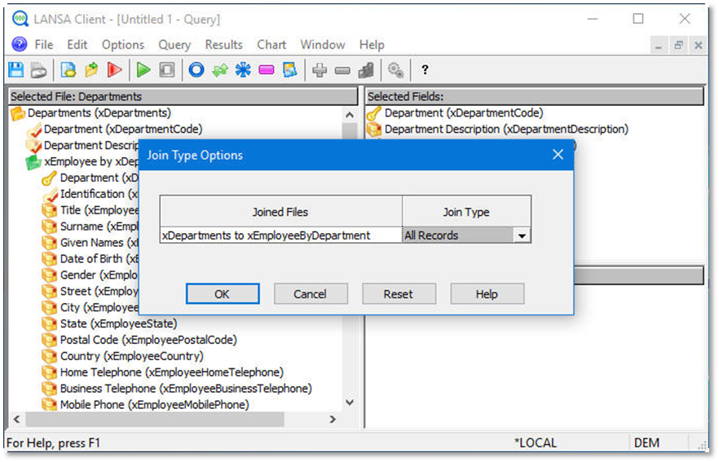Click the horizontal scrollbar left arrow

coord(16,420)
